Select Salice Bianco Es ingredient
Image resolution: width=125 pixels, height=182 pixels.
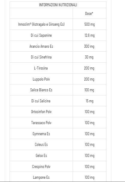[x=41, y=90]
